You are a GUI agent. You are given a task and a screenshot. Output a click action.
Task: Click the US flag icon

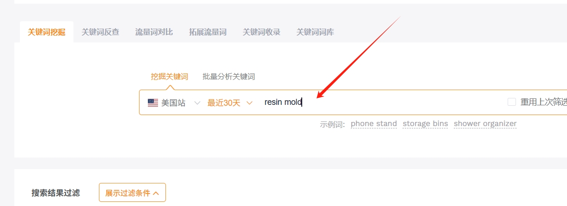point(153,103)
